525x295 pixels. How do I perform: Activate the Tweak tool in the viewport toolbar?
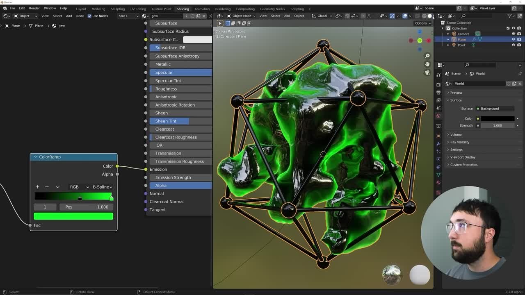[220, 23]
